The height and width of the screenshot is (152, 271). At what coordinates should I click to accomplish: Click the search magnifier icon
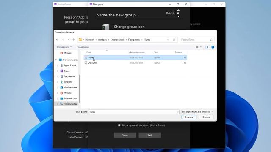[x=211, y=40]
